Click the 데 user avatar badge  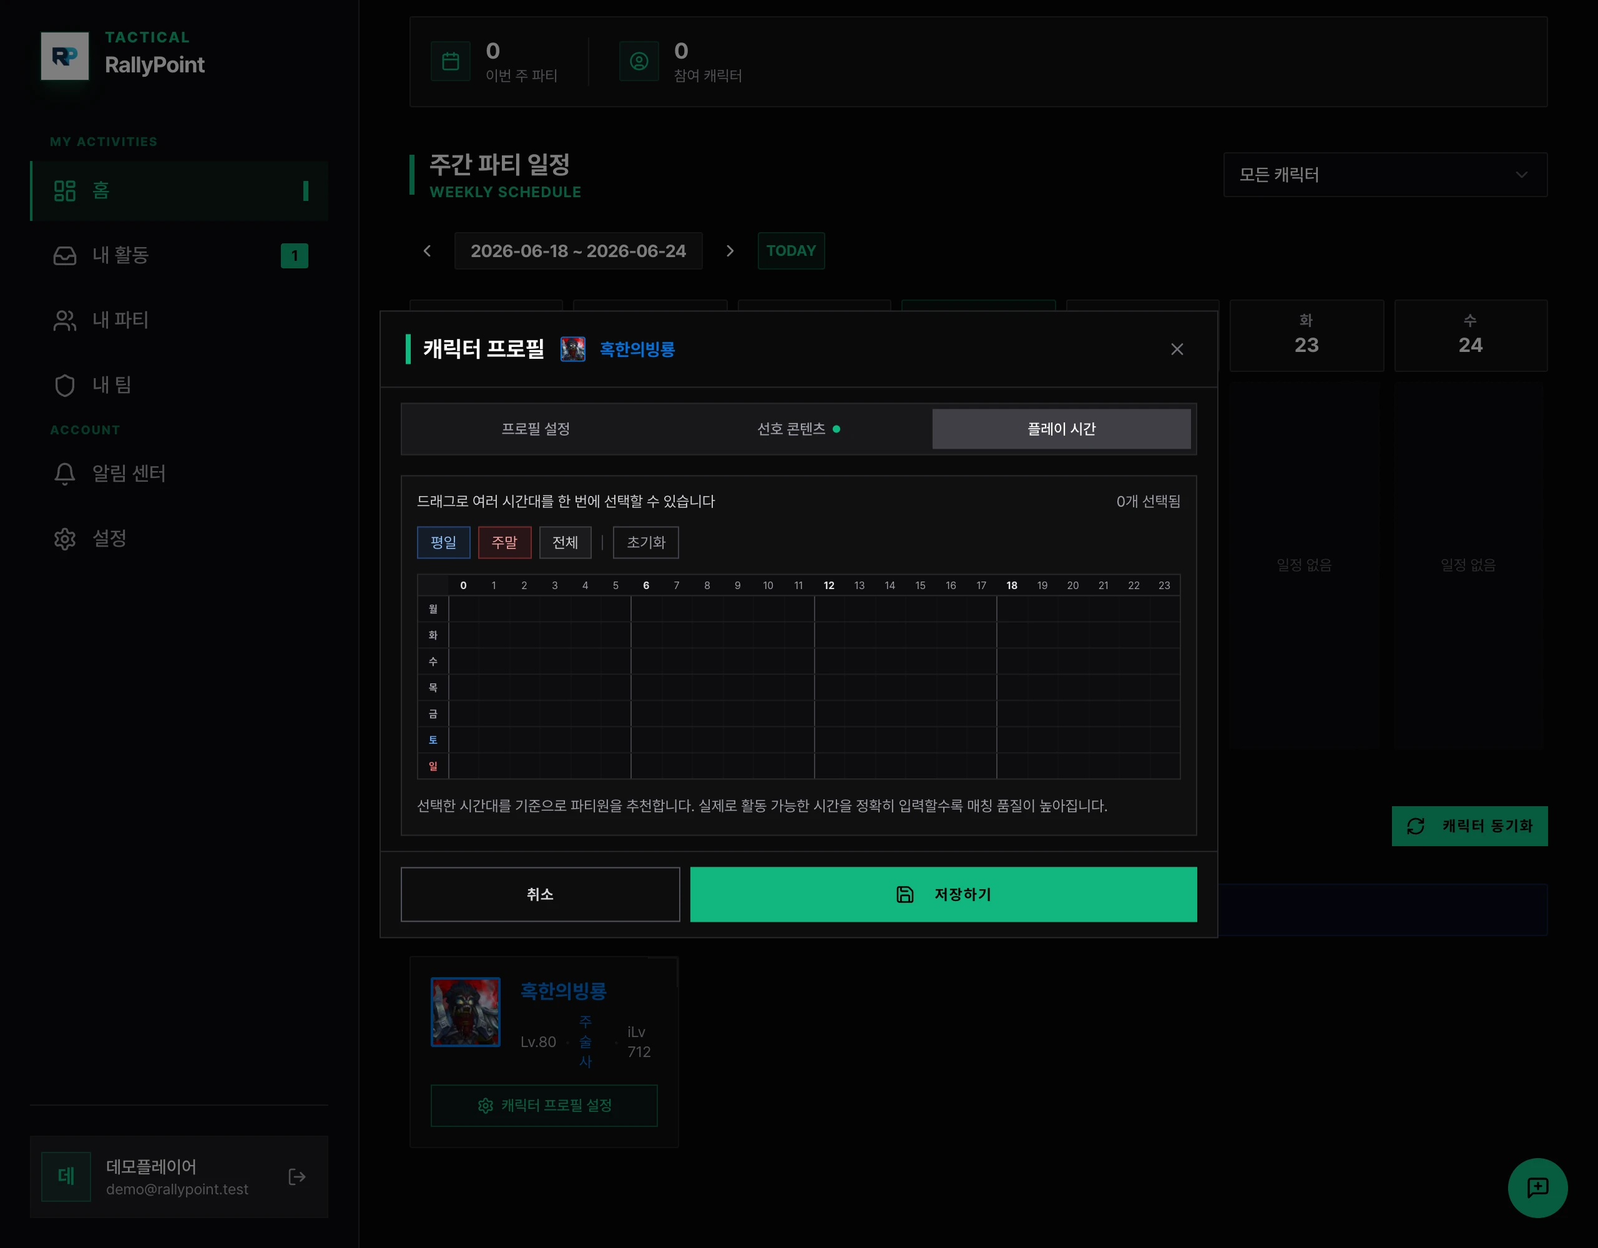[x=66, y=1176]
